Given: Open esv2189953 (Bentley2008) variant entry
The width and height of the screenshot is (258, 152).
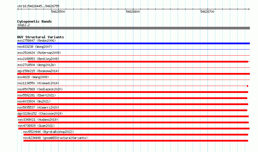Looking at the screenshot, I should tap(38, 59).
